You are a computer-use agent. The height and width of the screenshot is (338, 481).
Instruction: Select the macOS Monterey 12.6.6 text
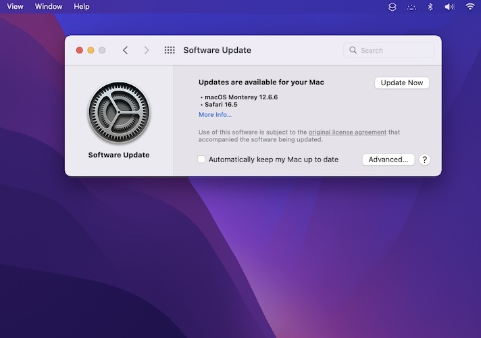[241, 97]
